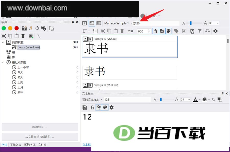The image size is (230, 152).
Task: Click the sample text field containing 隶书
Action: click(156, 23)
